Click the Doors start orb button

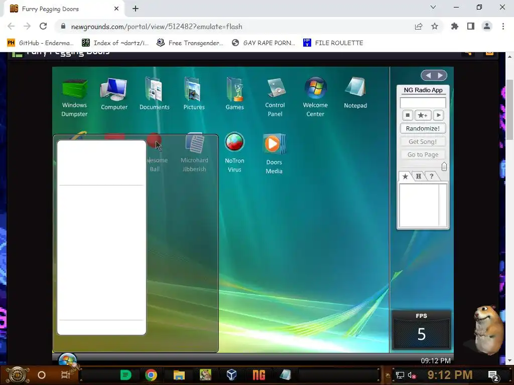point(68,359)
